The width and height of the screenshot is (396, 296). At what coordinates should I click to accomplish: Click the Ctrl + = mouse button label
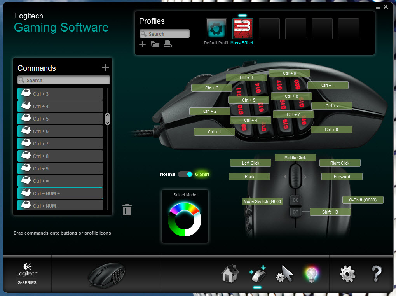pos(328,85)
